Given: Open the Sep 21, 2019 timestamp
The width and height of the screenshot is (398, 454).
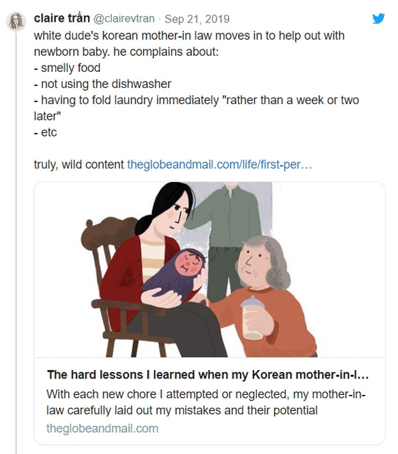Looking at the screenshot, I should click(x=196, y=19).
